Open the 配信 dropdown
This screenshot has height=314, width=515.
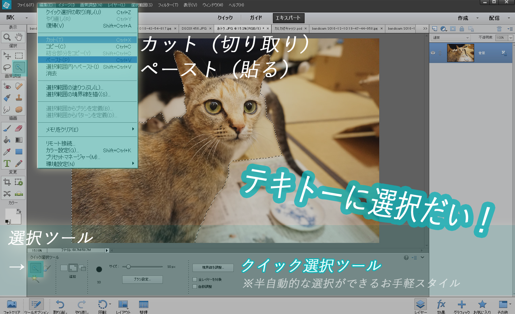tap(499, 18)
